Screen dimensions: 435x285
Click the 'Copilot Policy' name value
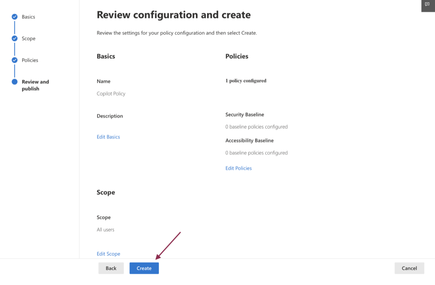(x=111, y=94)
